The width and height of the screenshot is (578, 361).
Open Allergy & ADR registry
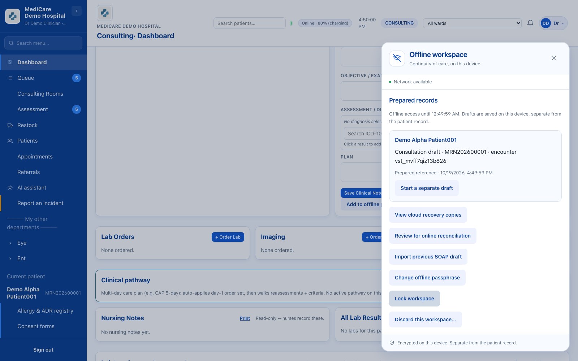coord(43,311)
